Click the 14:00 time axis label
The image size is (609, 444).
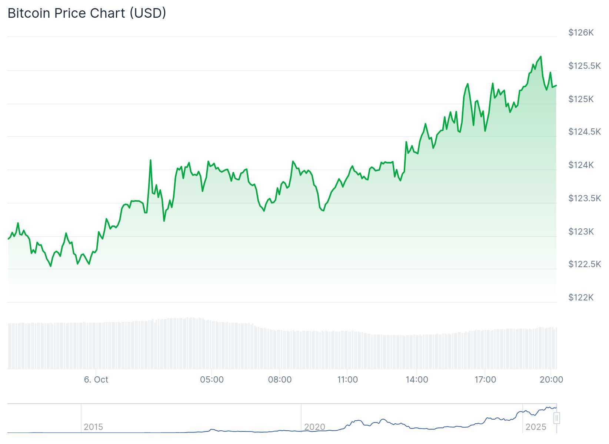(417, 380)
